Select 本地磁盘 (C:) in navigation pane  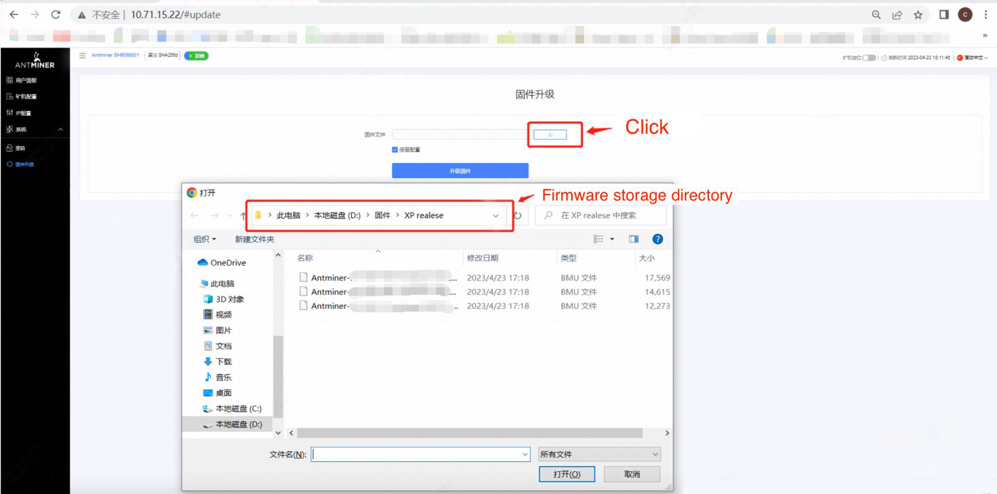tap(232, 409)
